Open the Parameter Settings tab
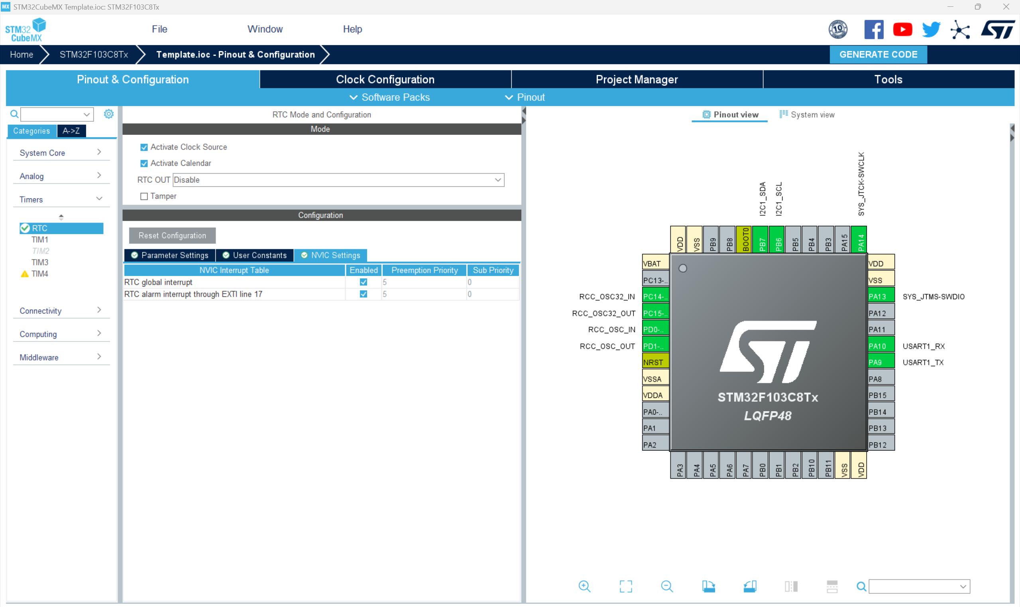This screenshot has width=1020, height=607. (170, 255)
